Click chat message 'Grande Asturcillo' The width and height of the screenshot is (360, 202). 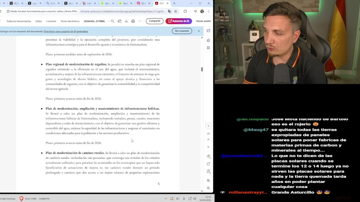click(293, 192)
